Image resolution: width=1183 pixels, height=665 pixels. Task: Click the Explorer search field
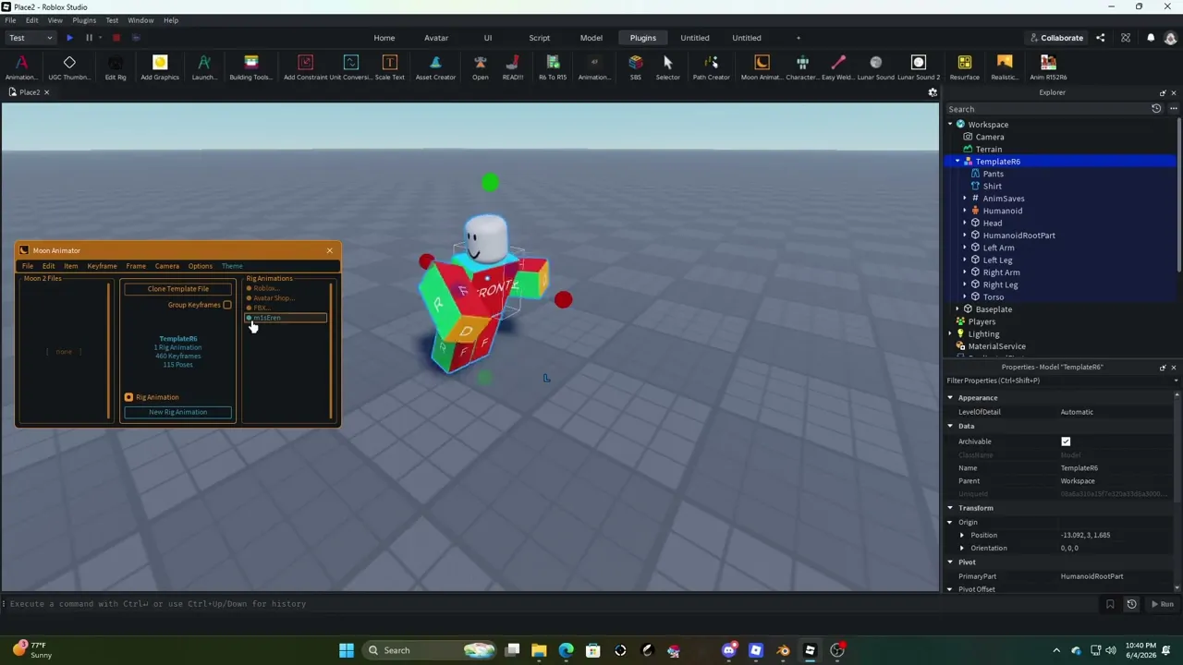click(x=1046, y=109)
